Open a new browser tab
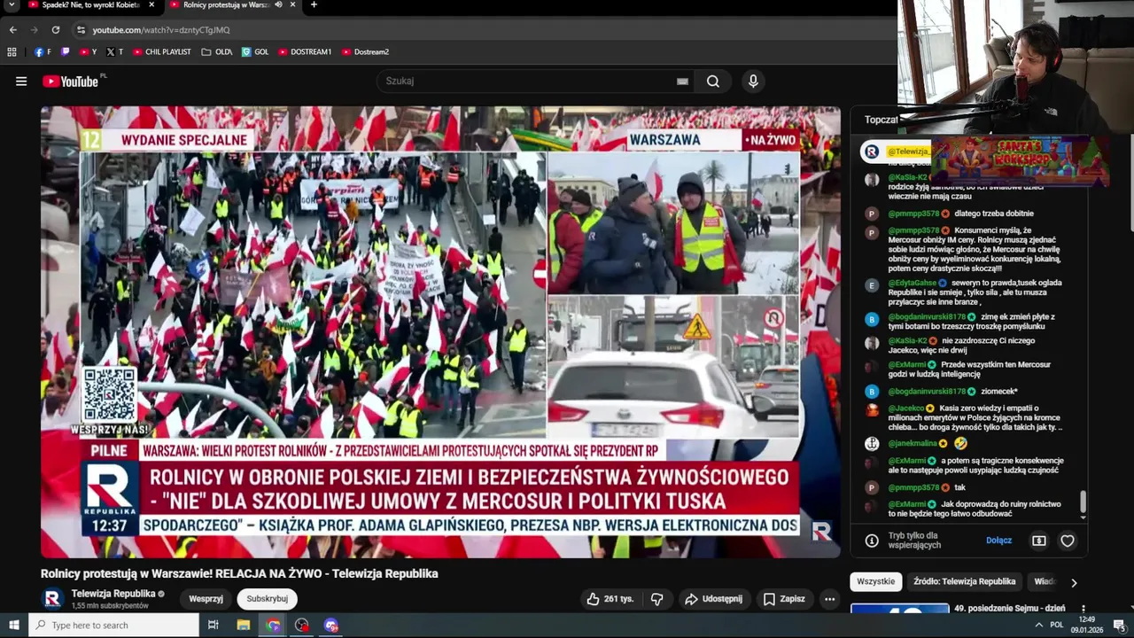Viewport: 1134px width, 638px height. pos(314,5)
